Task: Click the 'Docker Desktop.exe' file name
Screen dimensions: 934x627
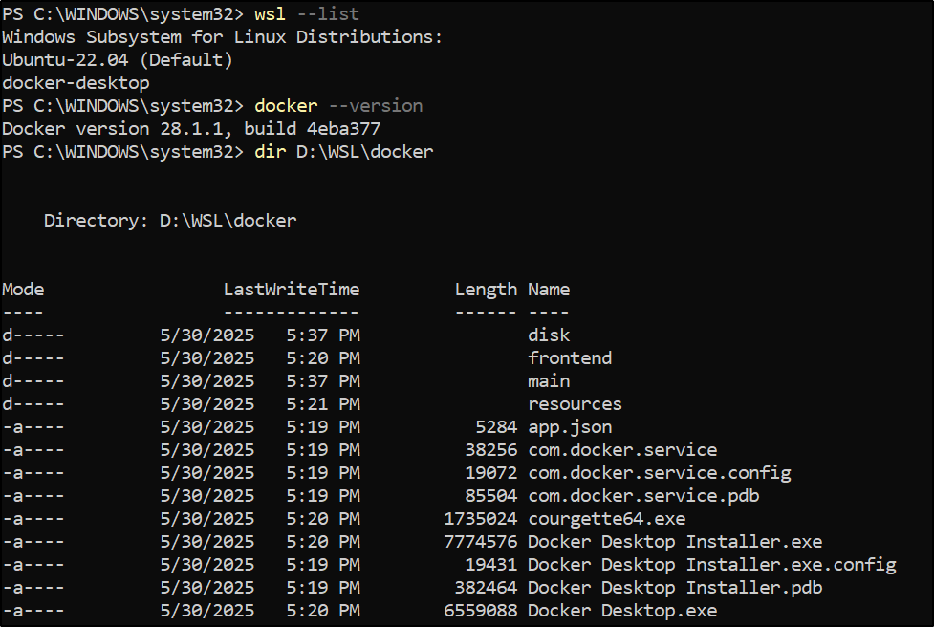Action: click(x=622, y=611)
